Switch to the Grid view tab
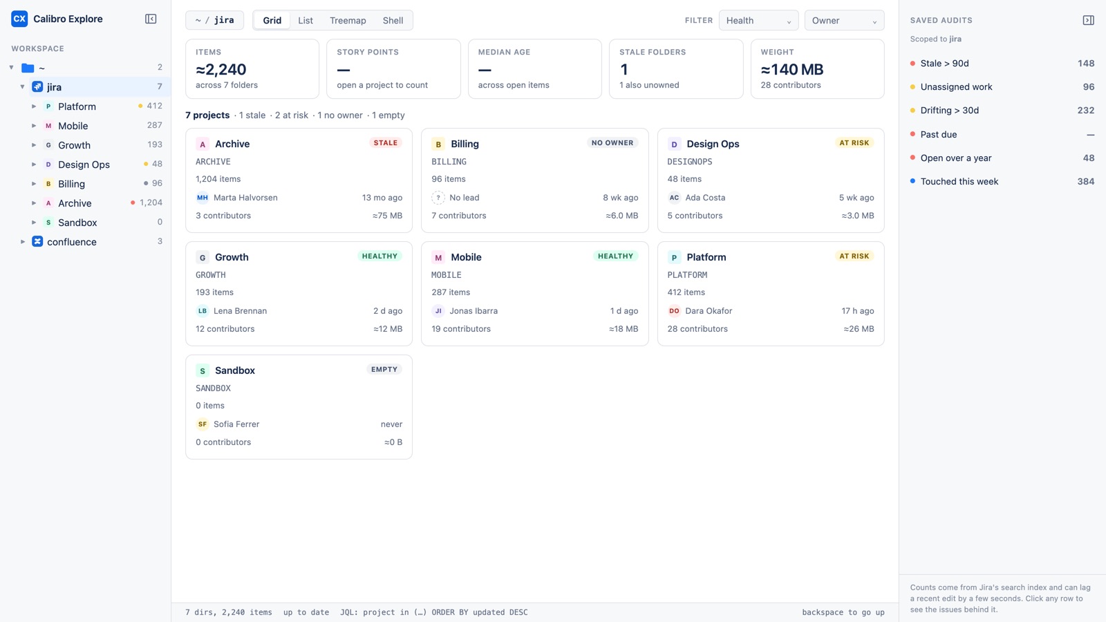This screenshot has height=622, width=1106. pyautogui.click(x=272, y=21)
